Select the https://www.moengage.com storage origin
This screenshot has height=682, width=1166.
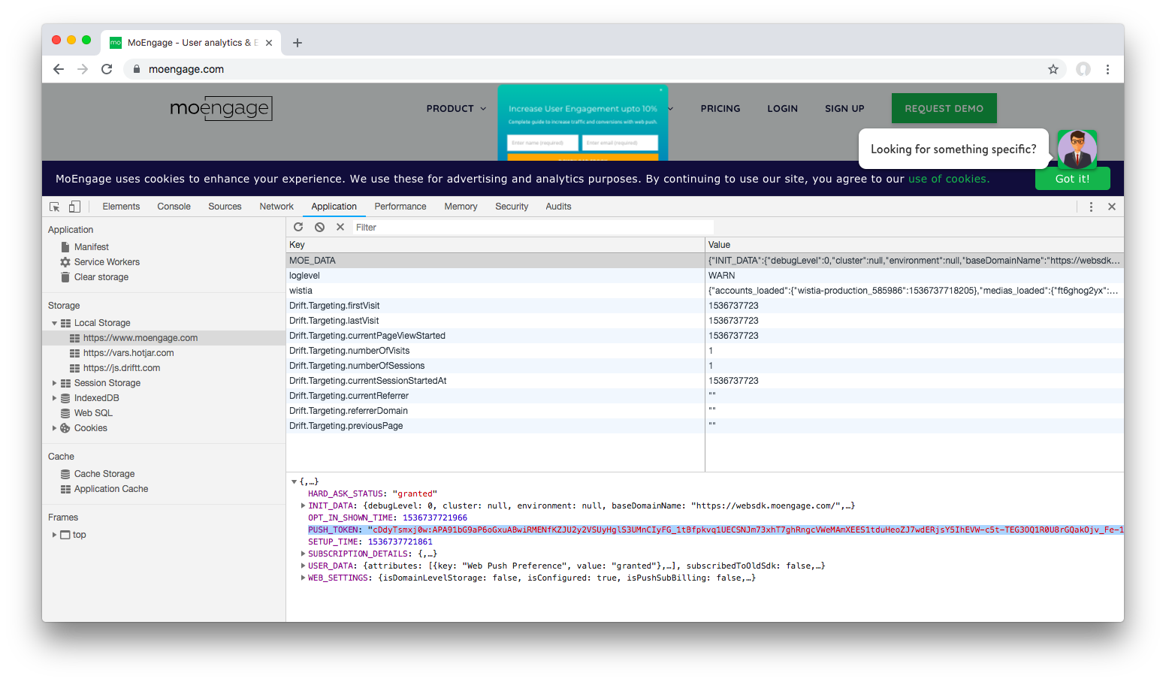pyautogui.click(x=140, y=338)
